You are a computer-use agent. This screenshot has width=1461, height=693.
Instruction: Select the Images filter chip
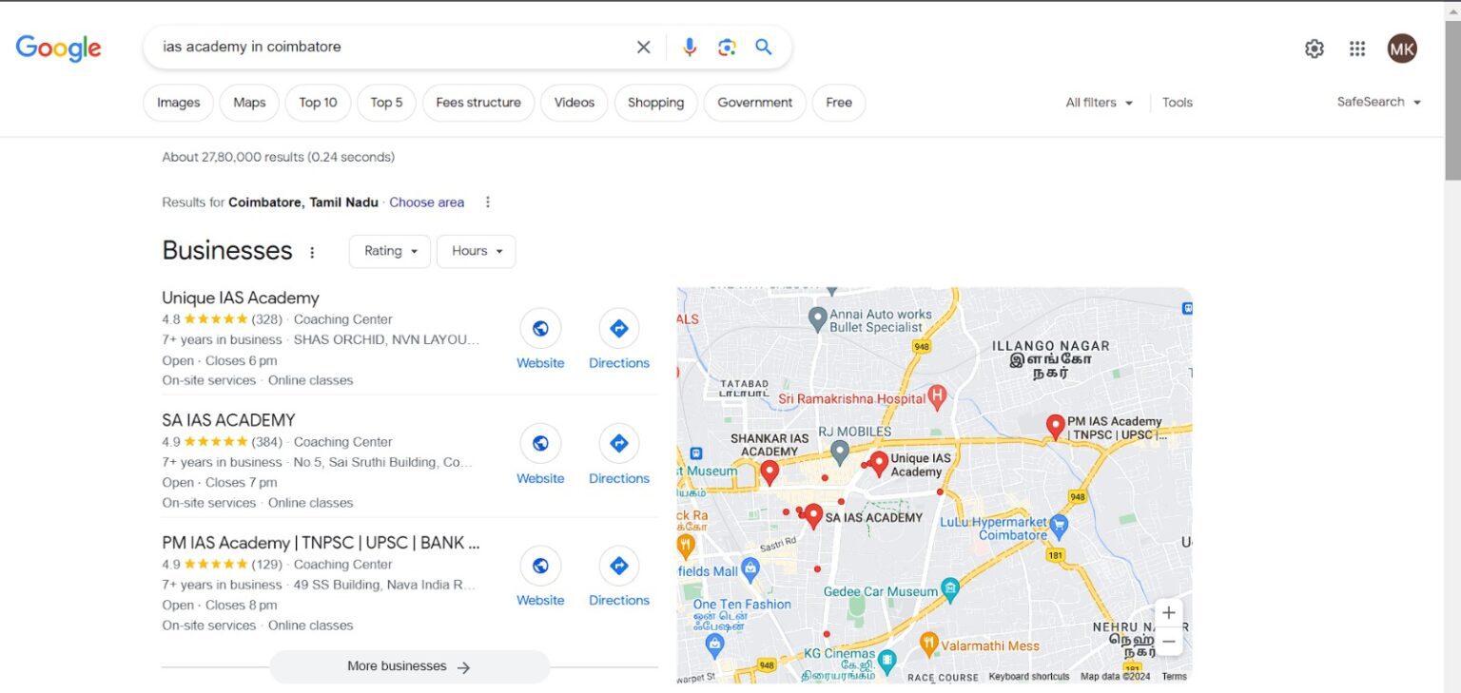pyautogui.click(x=179, y=103)
